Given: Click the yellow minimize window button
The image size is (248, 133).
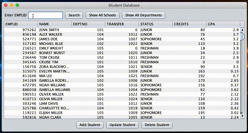Looking at the screenshot, I should pyautogui.click(x=12, y=5).
